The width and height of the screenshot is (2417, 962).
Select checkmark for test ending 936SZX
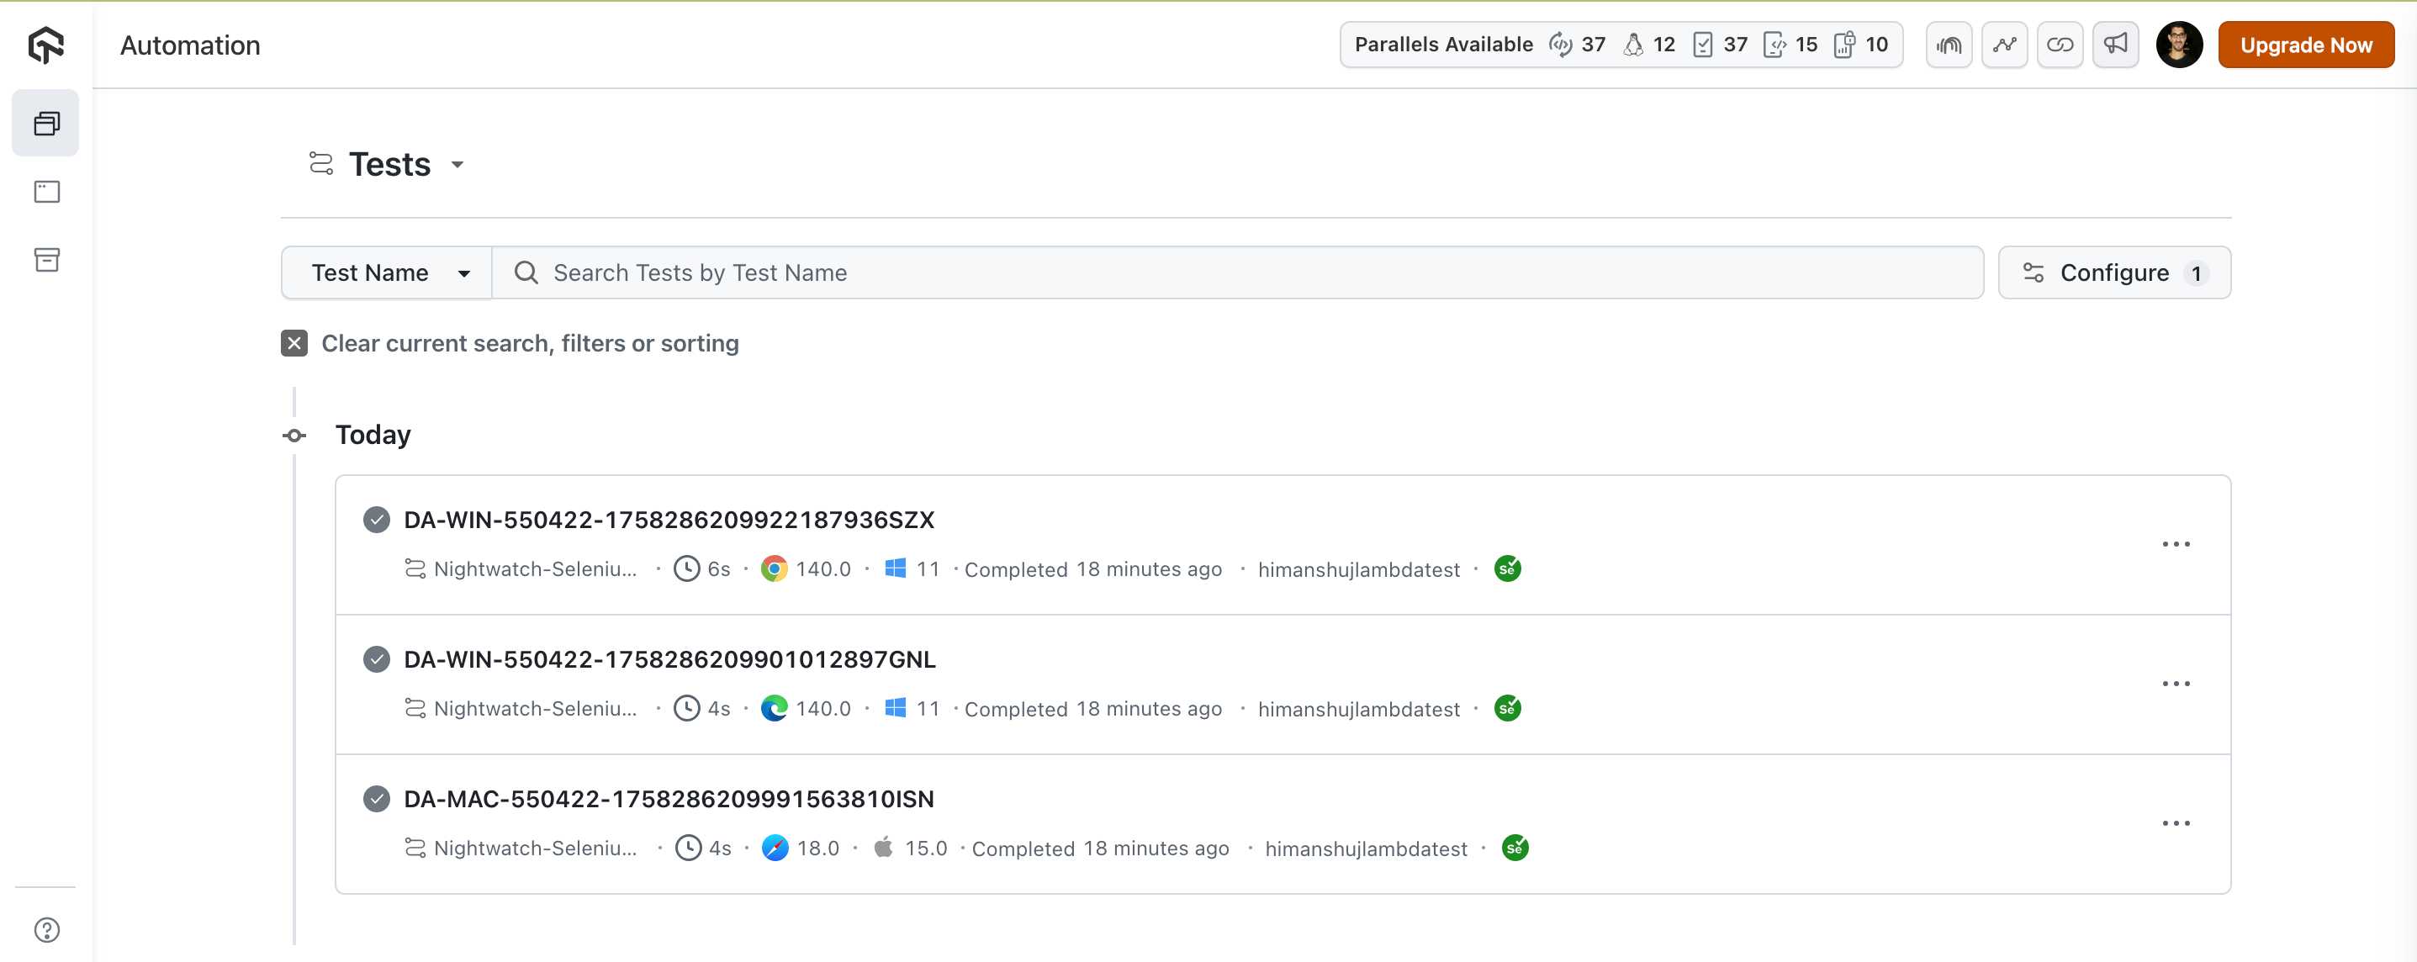click(376, 520)
